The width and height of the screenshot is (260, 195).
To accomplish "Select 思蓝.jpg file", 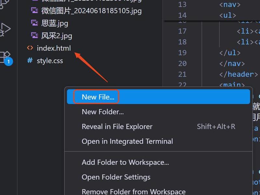I will pyautogui.click(x=55, y=23).
